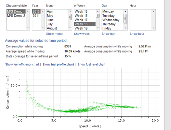
Task: Click Week list scroll up arrow
Action: click(98, 12)
